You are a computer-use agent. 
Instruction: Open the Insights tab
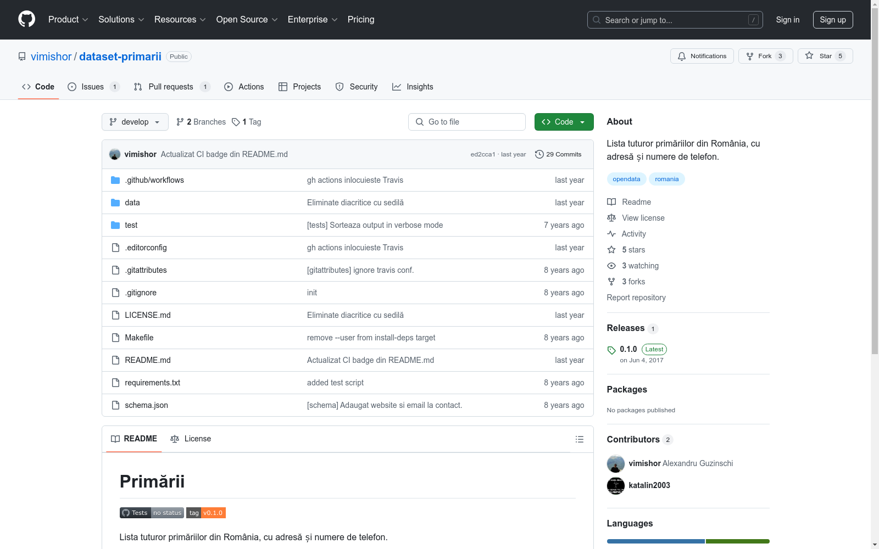413,87
